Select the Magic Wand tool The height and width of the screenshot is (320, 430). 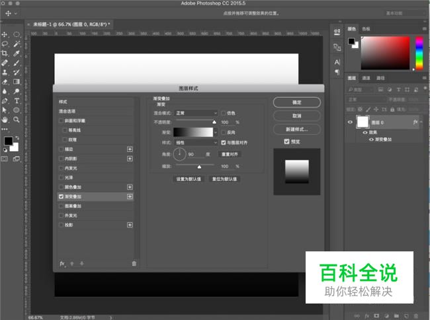point(17,44)
